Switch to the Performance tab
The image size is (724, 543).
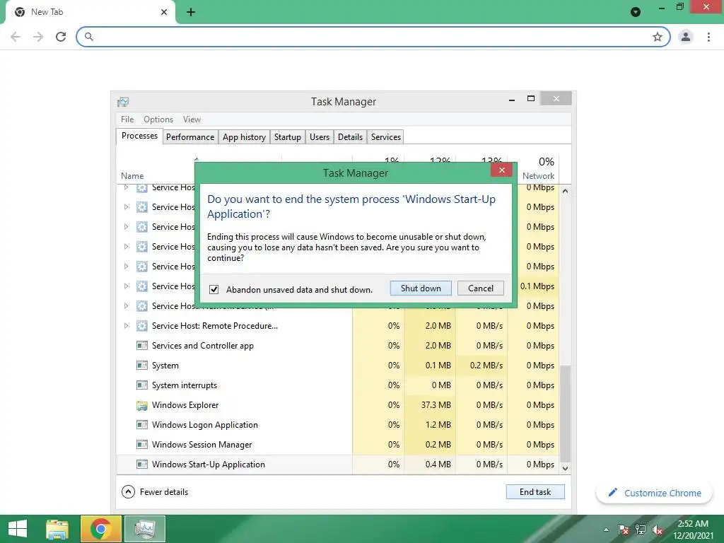coord(190,137)
